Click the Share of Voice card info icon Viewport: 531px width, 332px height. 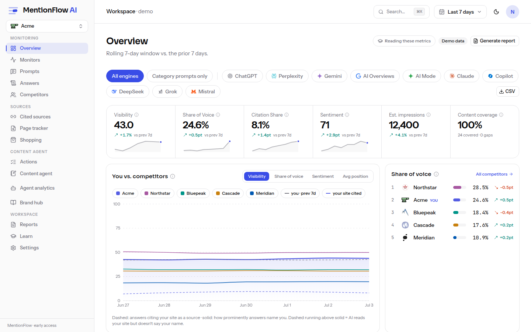218,115
